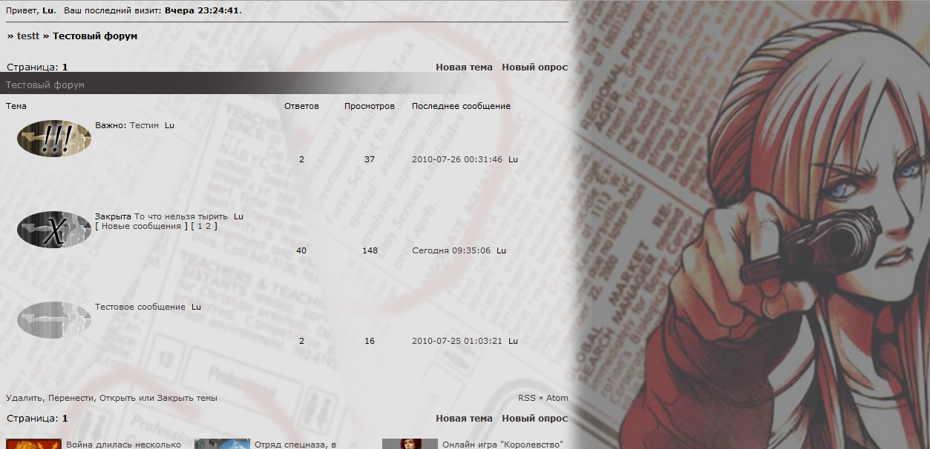Click the important topic icon beside Тестим
This screenshot has height=449, width=930.
tap(54, 139)
